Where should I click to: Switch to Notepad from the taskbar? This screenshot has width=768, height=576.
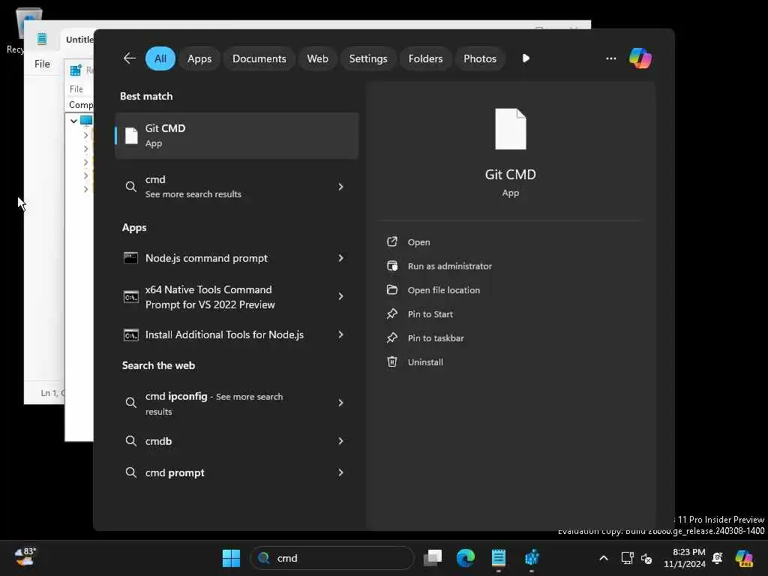pos(498,558)
